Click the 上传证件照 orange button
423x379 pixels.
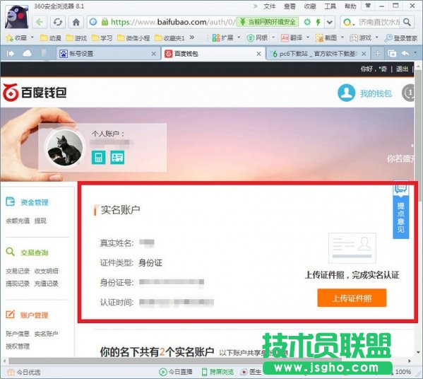(x=352, y=298)
